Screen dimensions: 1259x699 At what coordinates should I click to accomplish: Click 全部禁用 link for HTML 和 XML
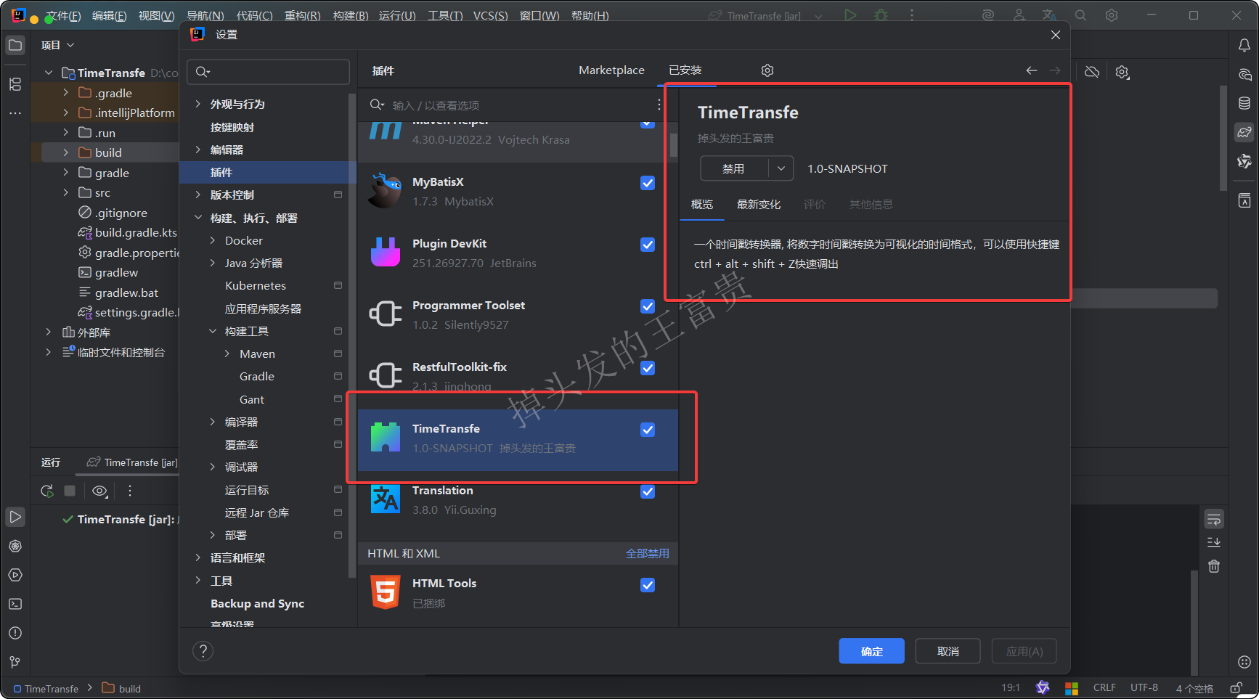pyautogui.click(x=648, y=554)
